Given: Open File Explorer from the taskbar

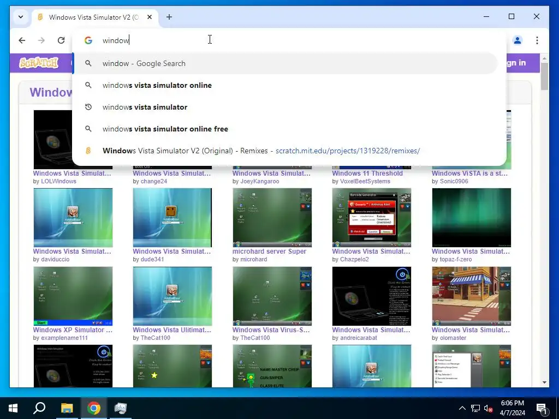Looking at the screenshot, I should point(67,408).
